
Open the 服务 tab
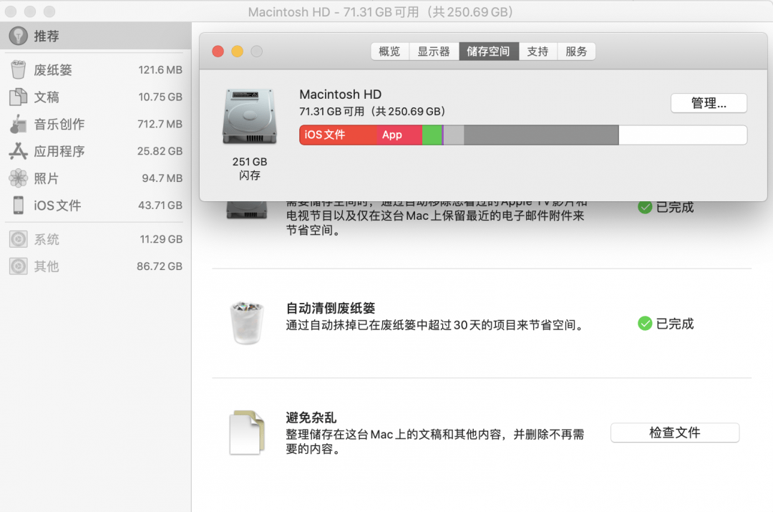pyautogui.click(x=576, y=52)
